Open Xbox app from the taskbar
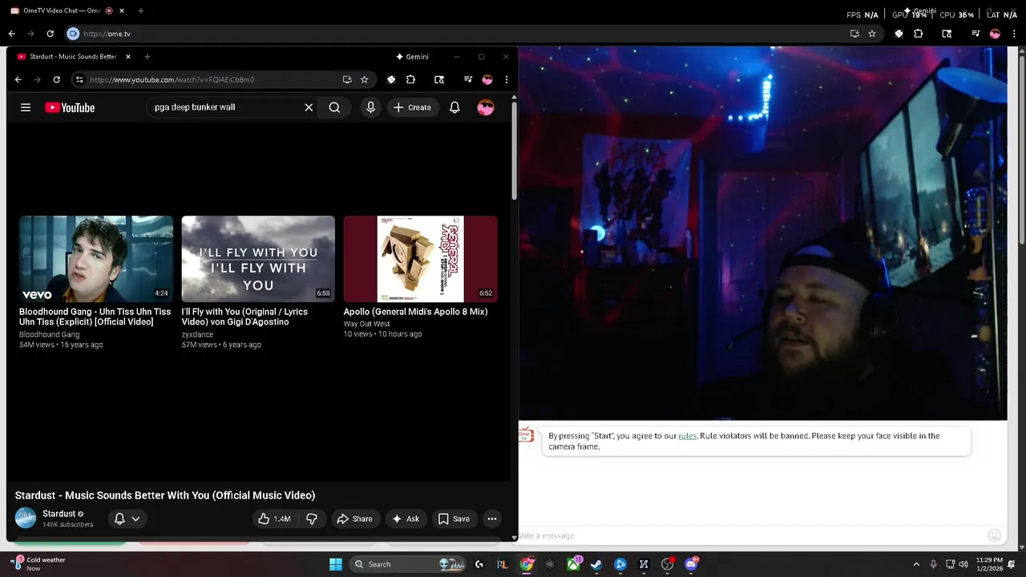This screenshot has width=1026, height=577. click(573, 564)
